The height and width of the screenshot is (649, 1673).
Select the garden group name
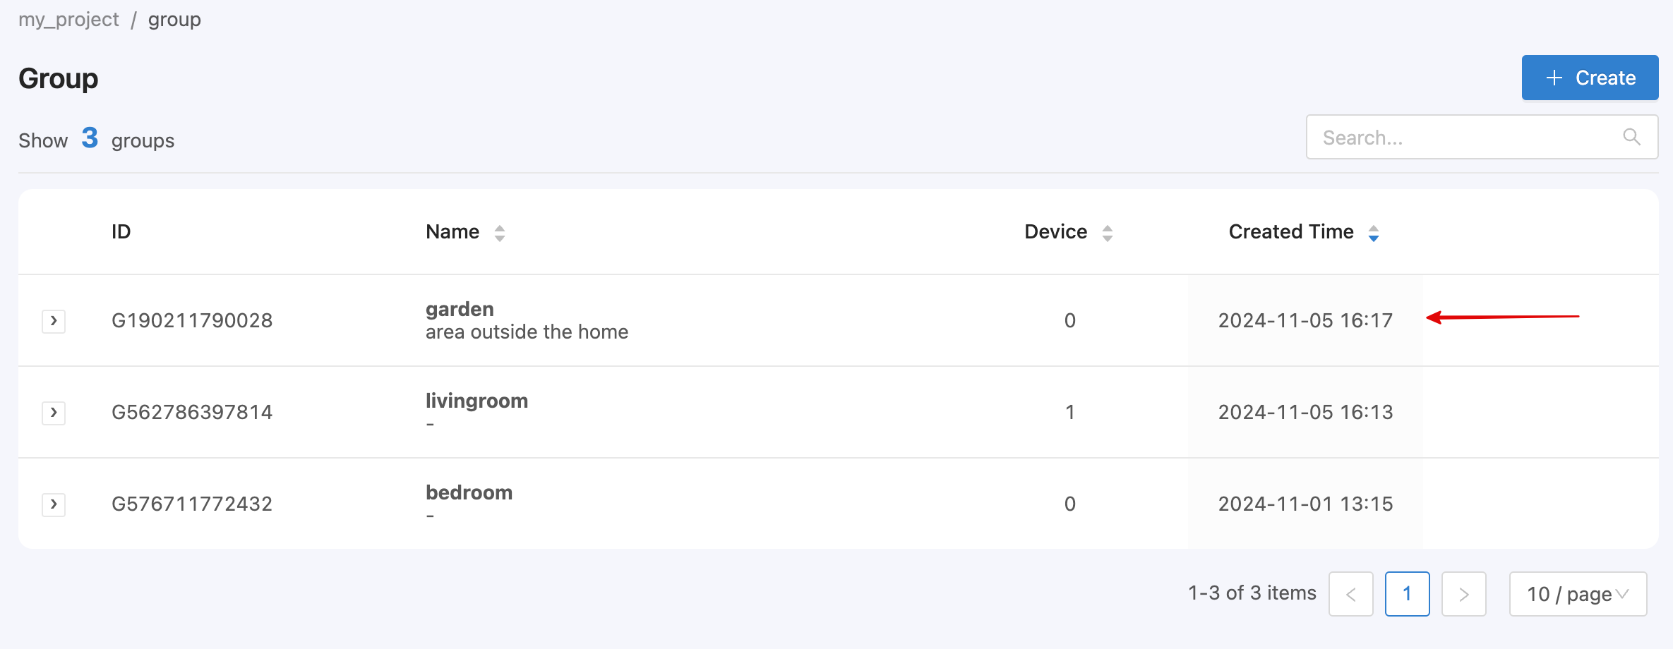(460, 309)
